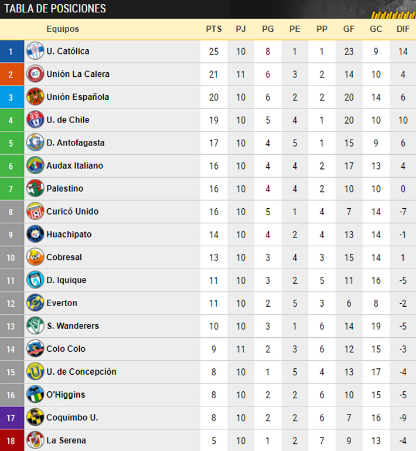Click the Palestino club crest
416x451 pixels.
click(x=35, y=189)
